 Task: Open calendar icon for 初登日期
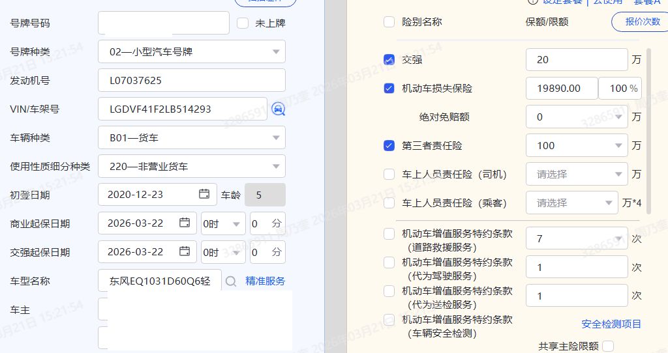[x=204, y=194]
